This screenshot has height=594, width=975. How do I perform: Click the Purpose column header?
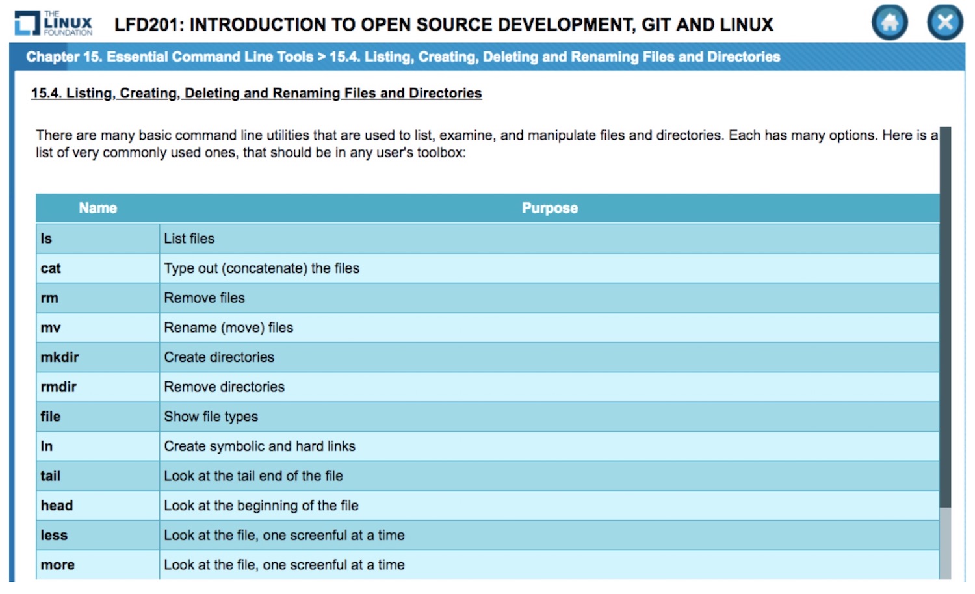550,208
